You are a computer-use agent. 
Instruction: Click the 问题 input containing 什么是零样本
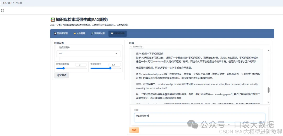200,118
